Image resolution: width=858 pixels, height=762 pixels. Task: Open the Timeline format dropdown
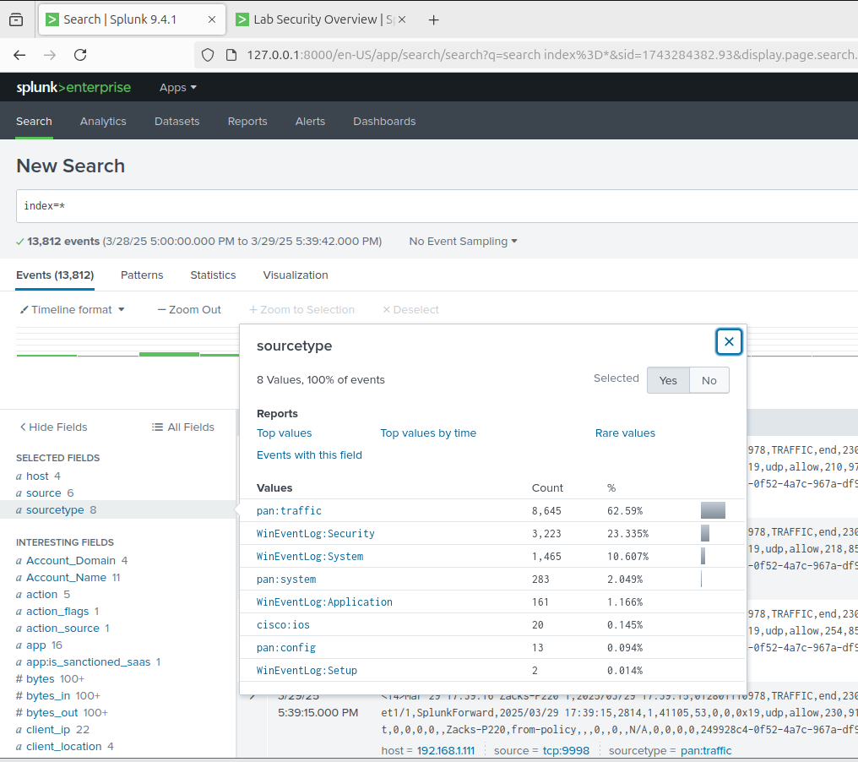[x=73, y=310]
